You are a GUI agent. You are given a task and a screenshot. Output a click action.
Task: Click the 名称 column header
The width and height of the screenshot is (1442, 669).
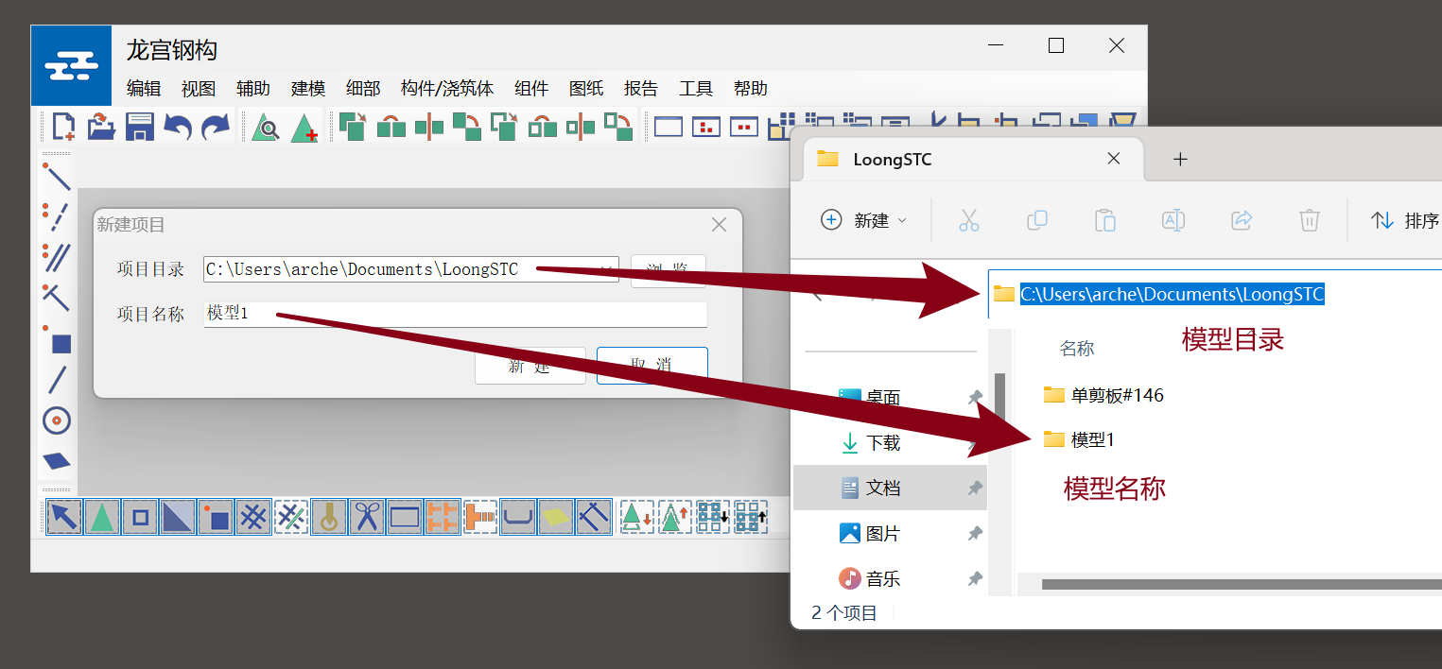[1077, 349]
